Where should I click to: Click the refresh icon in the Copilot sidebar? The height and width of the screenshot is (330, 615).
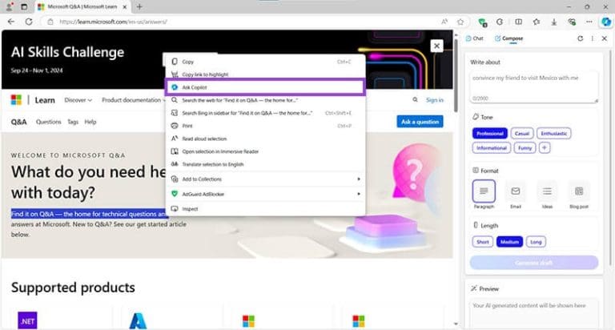(x=580, y=38)
